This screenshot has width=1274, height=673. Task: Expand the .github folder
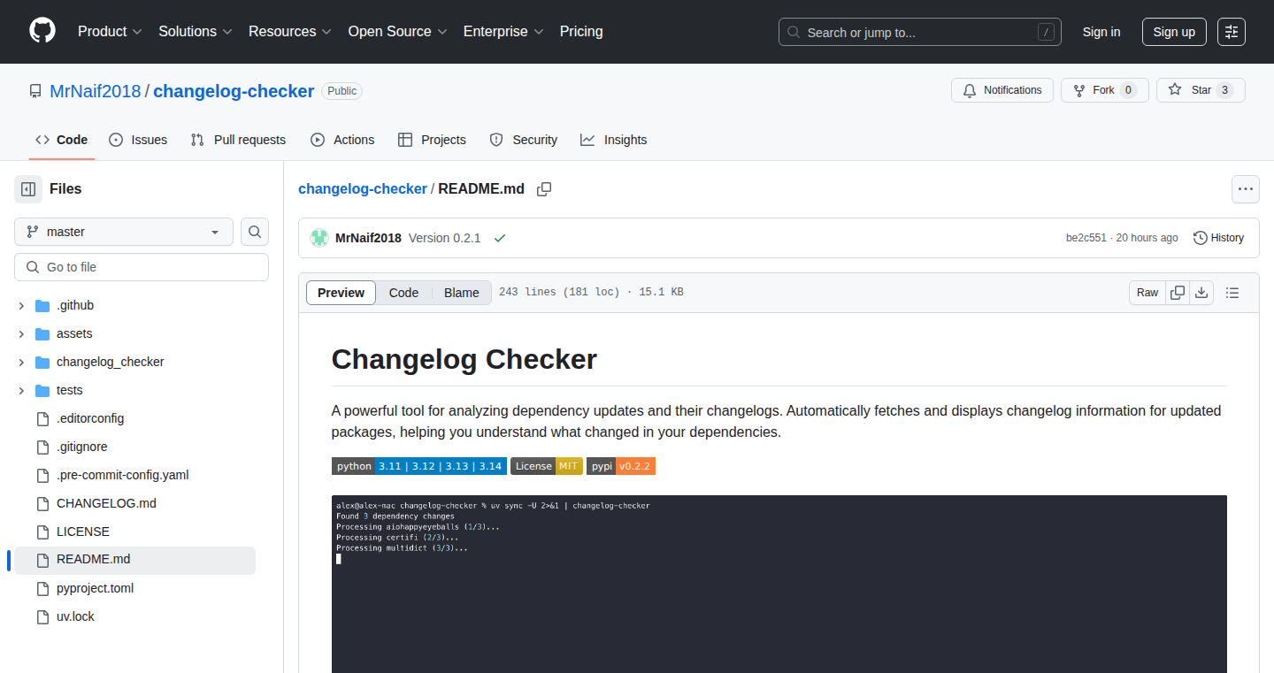pos(21,305)
